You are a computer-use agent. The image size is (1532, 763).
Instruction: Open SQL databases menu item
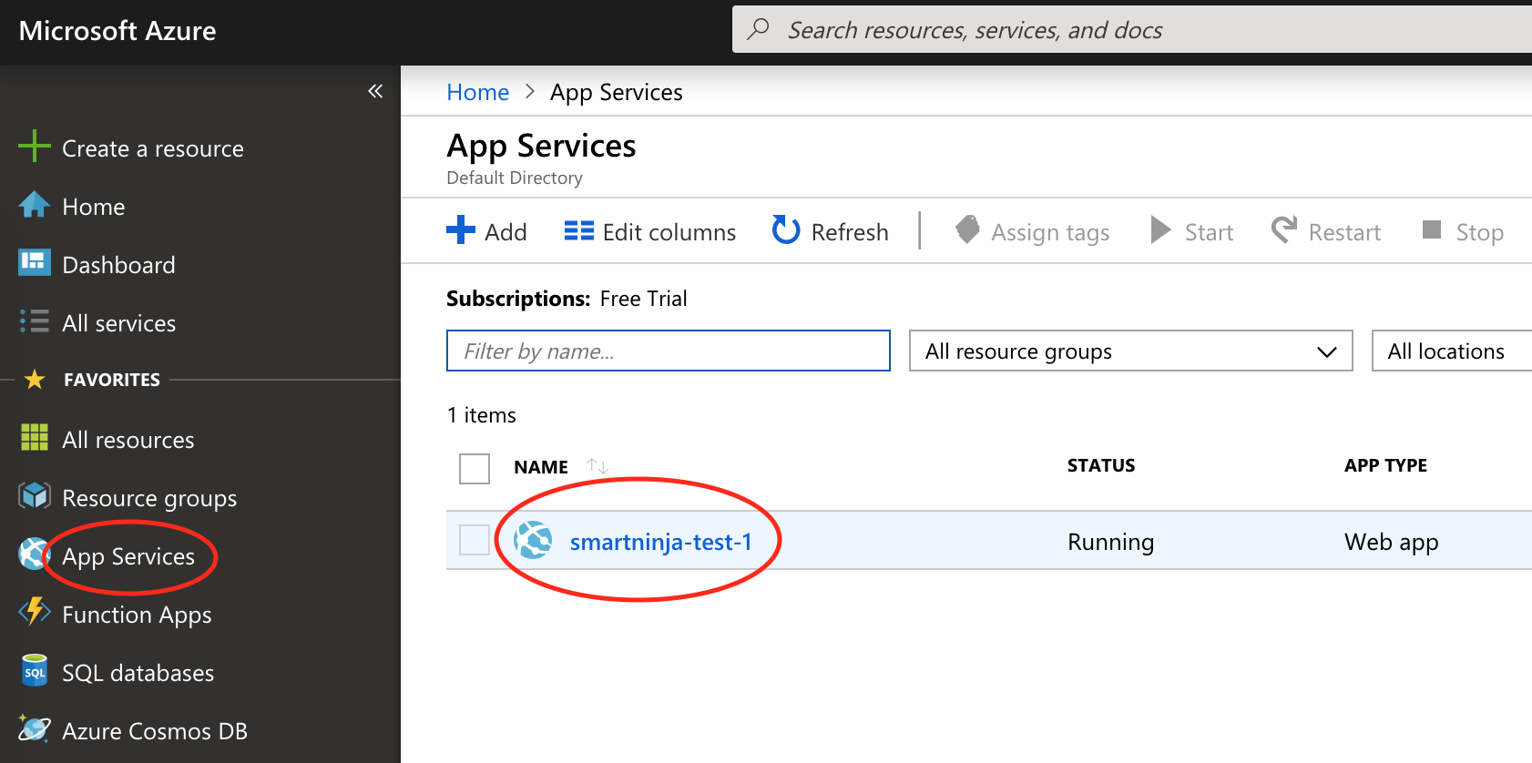[x=138, y=673]
